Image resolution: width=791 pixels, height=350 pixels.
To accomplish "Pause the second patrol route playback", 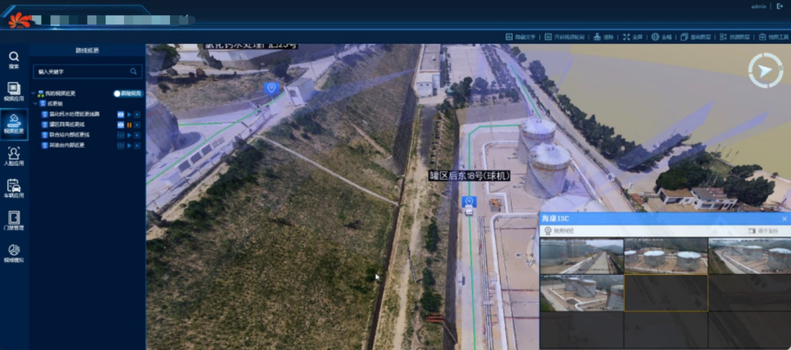I will (129, 125).
